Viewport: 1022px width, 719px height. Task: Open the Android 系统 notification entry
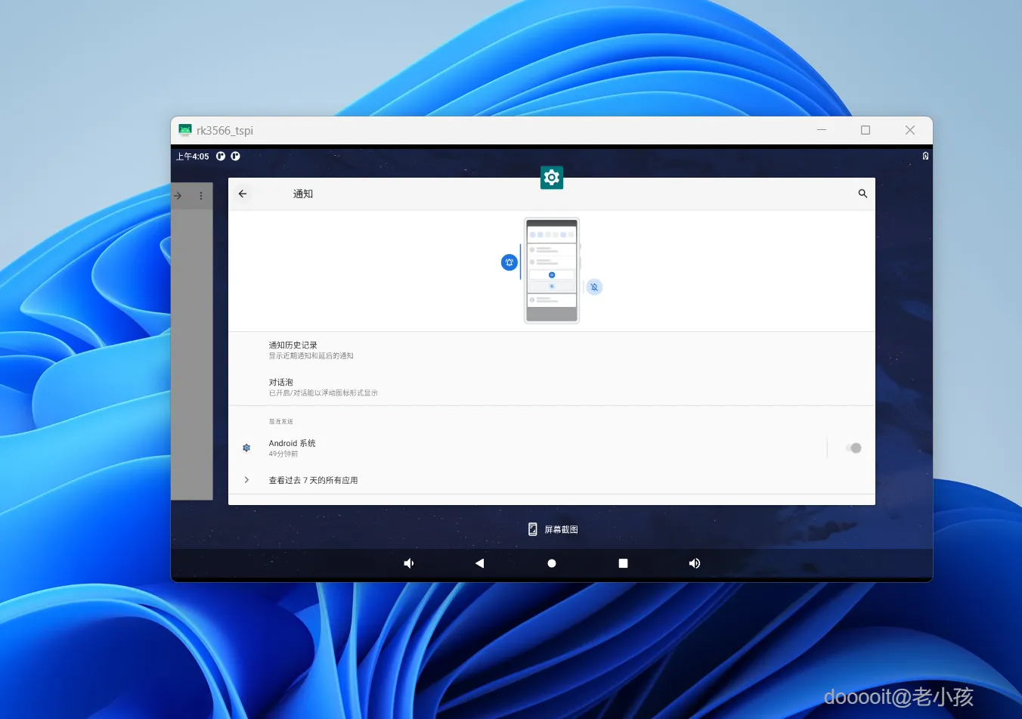528,448
